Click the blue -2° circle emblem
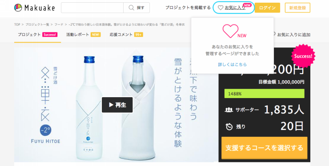329x166 pixels. 45,130
